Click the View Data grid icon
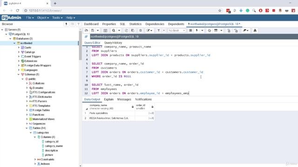 pyautogui.click(x=105, y=31)
